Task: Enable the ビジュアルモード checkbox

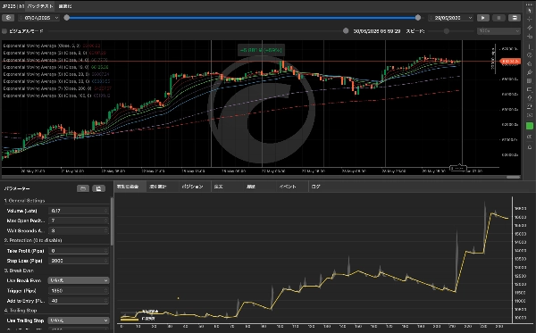Action: 4,31
